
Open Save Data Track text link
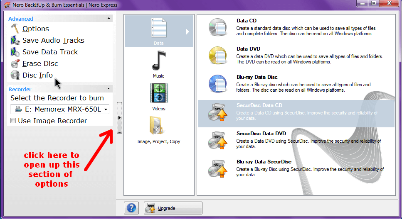point(50,52)
